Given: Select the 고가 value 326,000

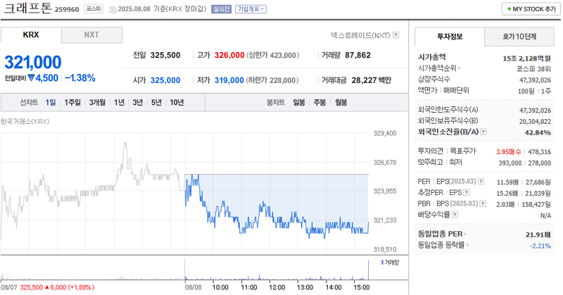Looking at the screenshot, I should [229, 55].
